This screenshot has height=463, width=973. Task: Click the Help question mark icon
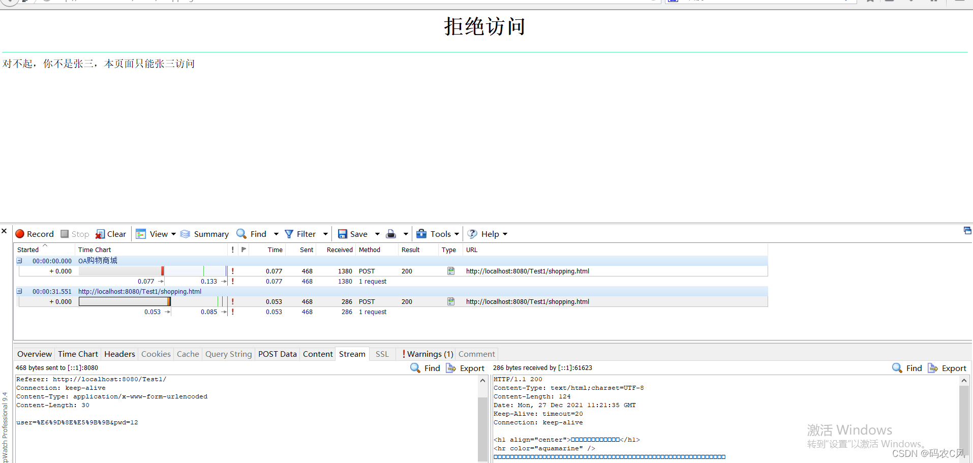[x=472, y=234]
